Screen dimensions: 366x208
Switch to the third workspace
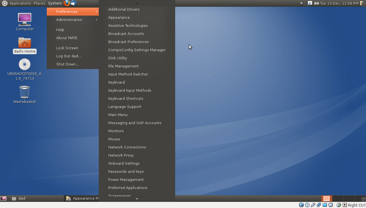pyautogui.click(x=349, y=198)
